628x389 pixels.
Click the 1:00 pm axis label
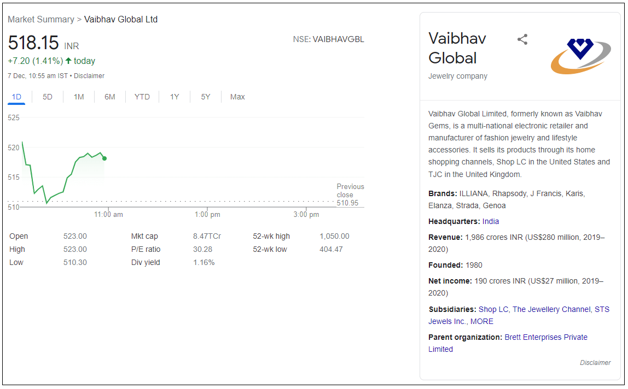tap(207, 215)
